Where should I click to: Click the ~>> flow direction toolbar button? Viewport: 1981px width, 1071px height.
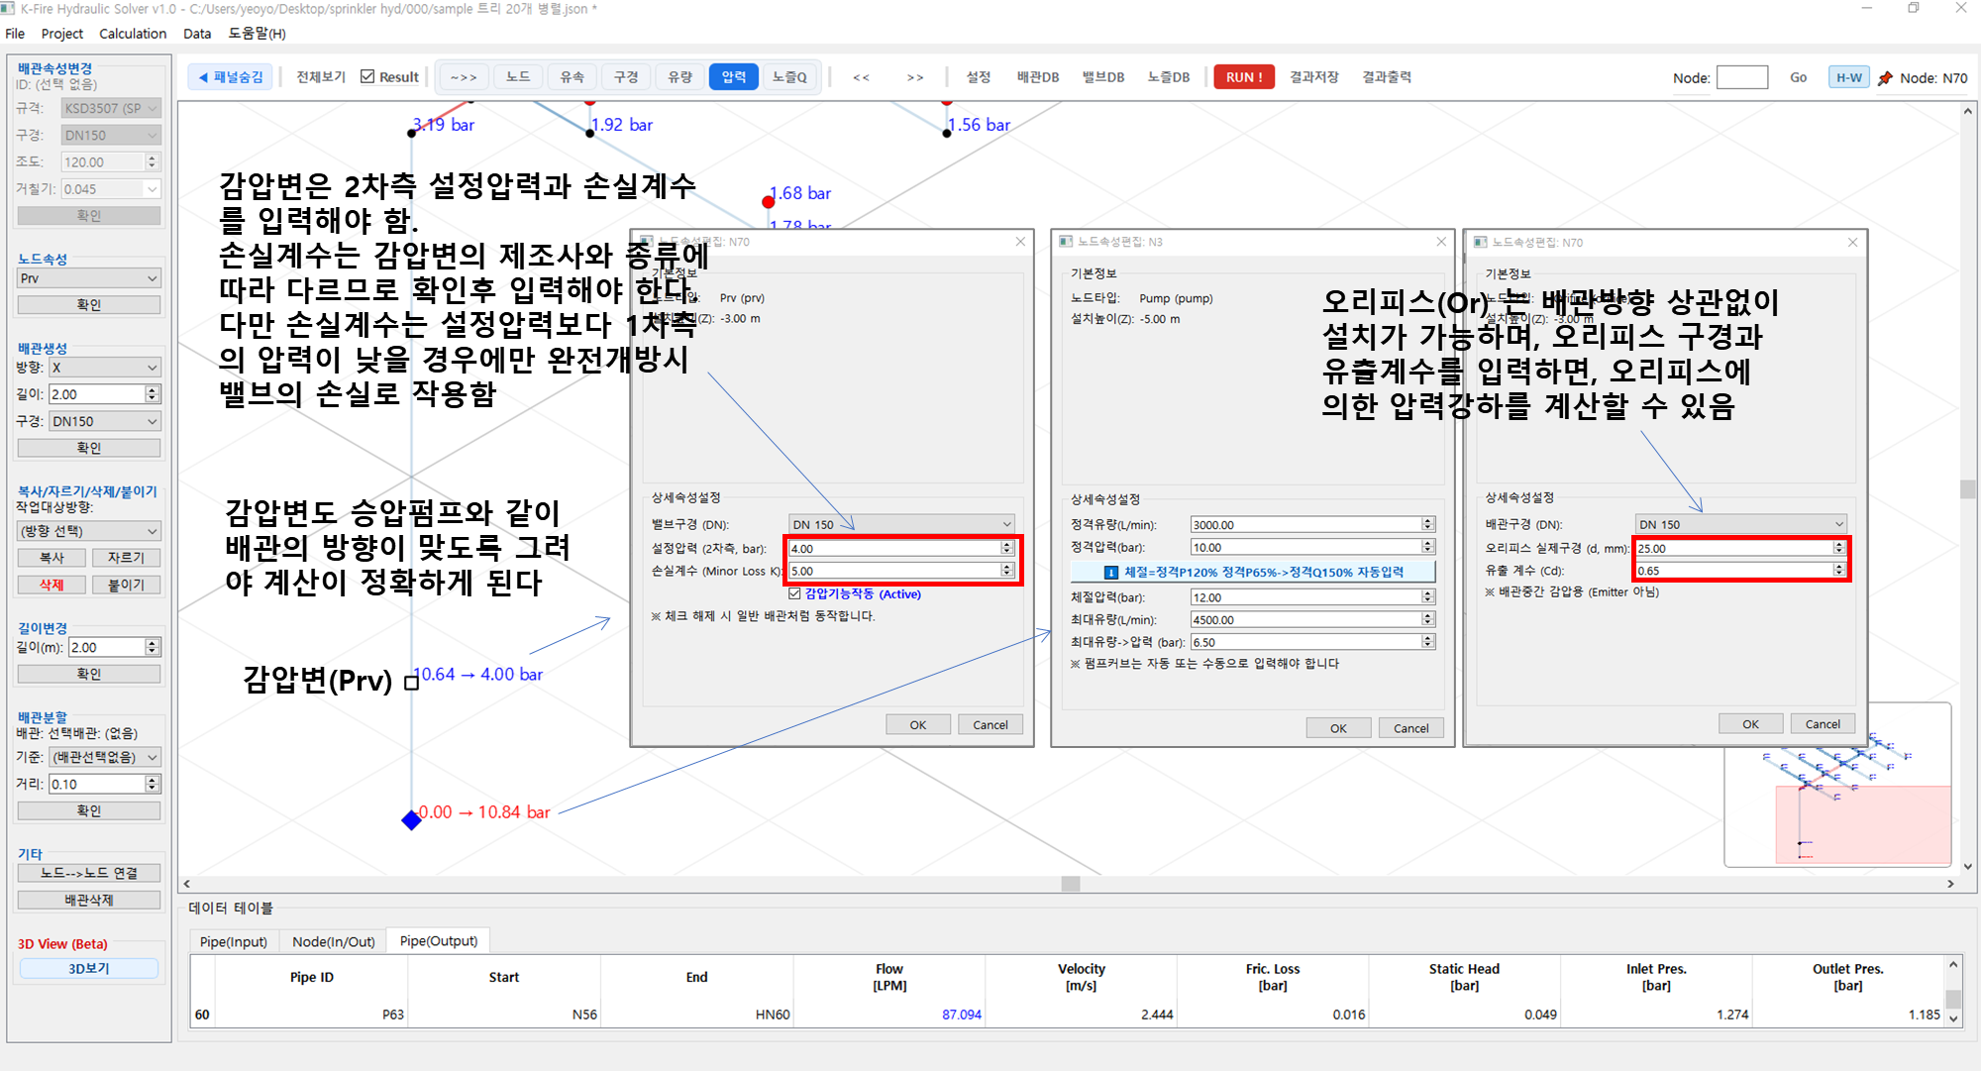463,77
